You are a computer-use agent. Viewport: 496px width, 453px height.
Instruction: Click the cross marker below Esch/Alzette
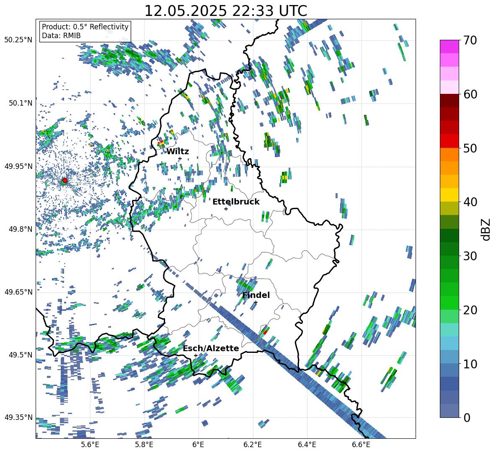click(196, 355)
